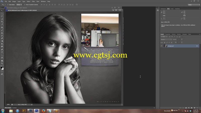The image size is (201, 113).
Task: Click the zoom percentage field in status bar
Action: [8, 105]
